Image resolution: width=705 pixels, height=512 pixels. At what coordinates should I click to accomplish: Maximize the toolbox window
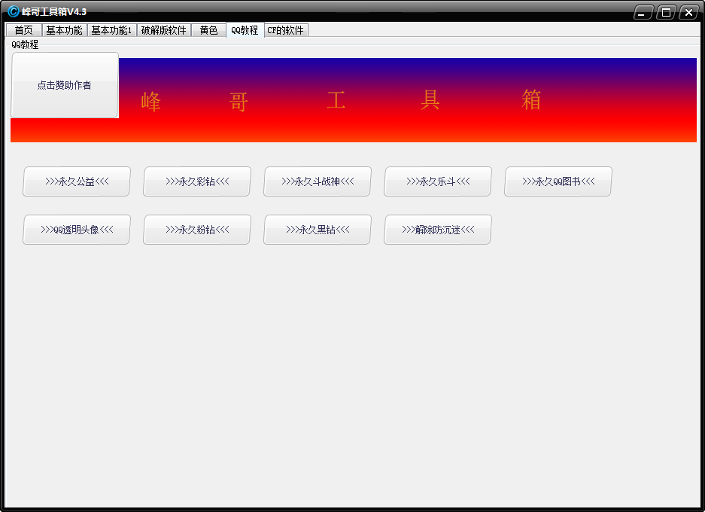(x=666, y=12)
